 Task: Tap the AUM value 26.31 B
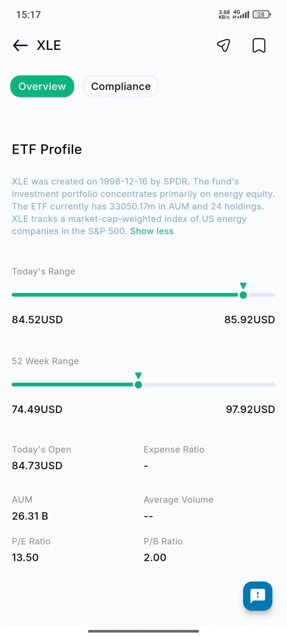coord(30,516)
